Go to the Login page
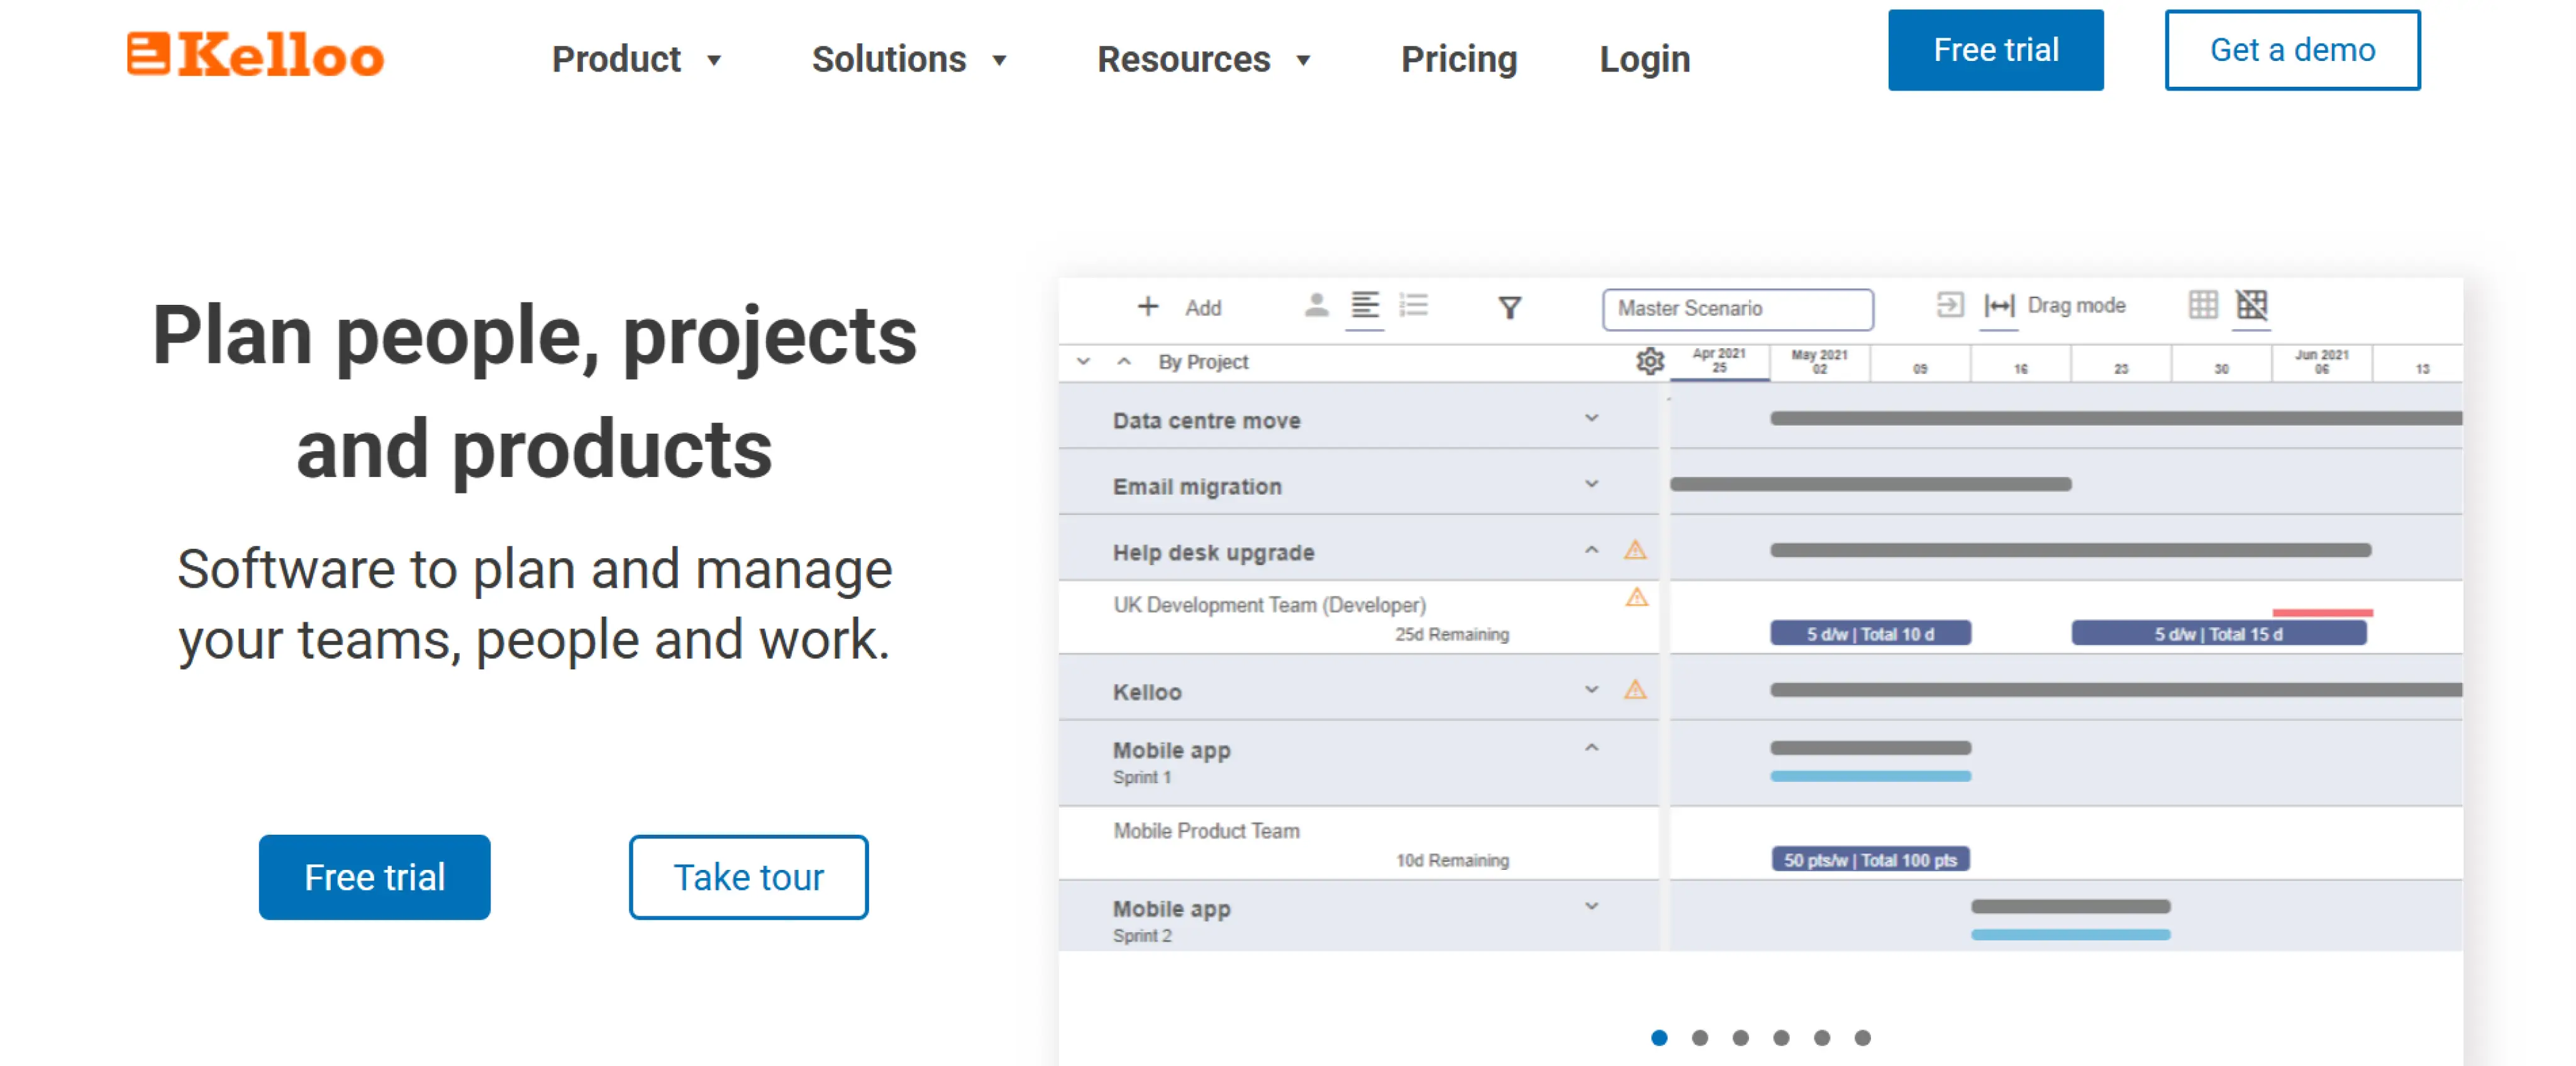The image size is (2576, 1066). [1644, 59]
